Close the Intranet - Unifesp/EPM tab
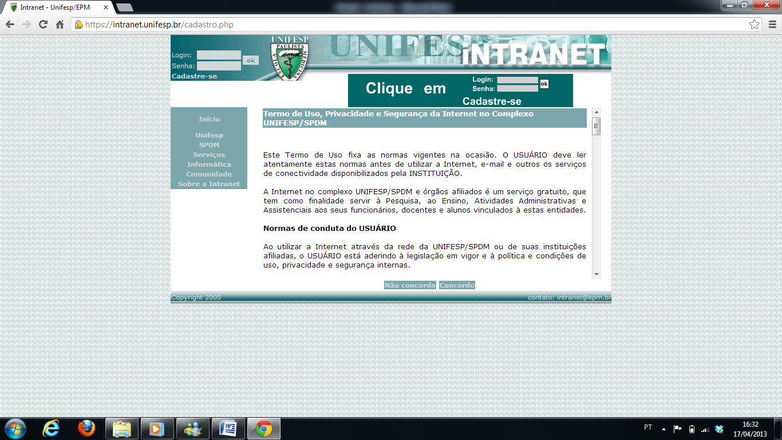This screenshot has width=782, height=440. pyautogui.click(x=106, y=7)
